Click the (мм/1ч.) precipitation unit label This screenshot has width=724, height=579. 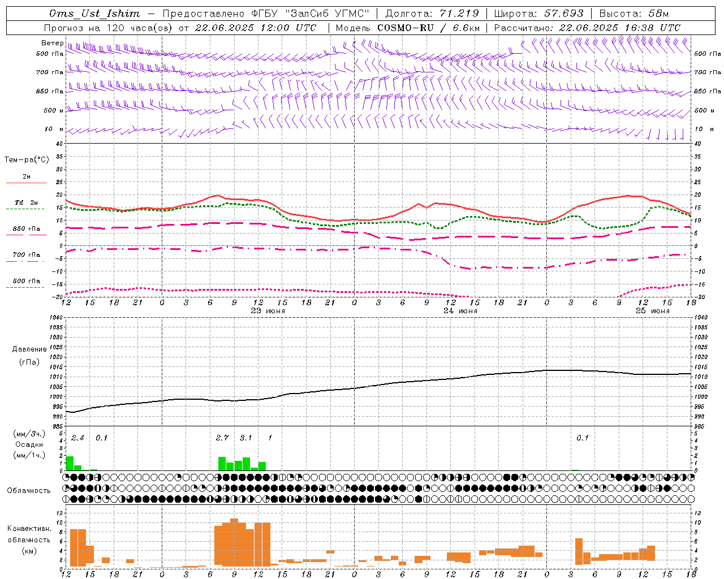29,455
